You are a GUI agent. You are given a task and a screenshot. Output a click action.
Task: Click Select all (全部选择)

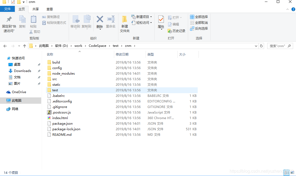(x=199, y=17)
